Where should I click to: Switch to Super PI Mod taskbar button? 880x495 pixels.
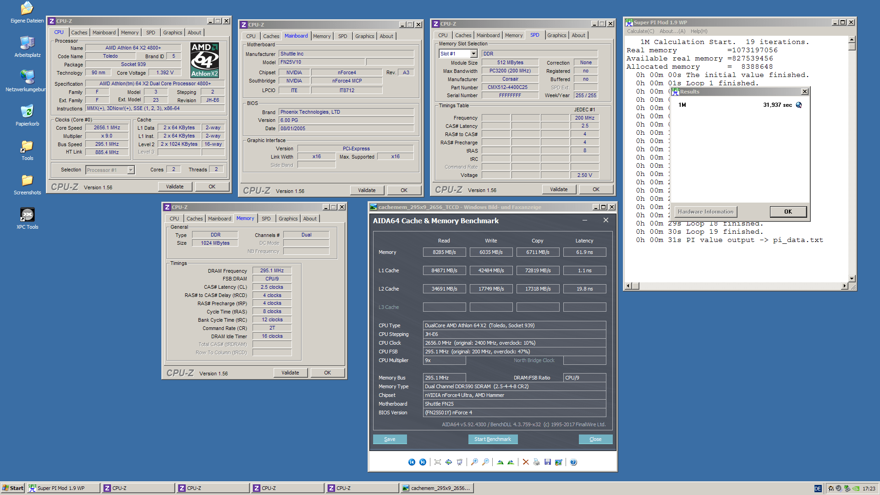pos(64,488)
